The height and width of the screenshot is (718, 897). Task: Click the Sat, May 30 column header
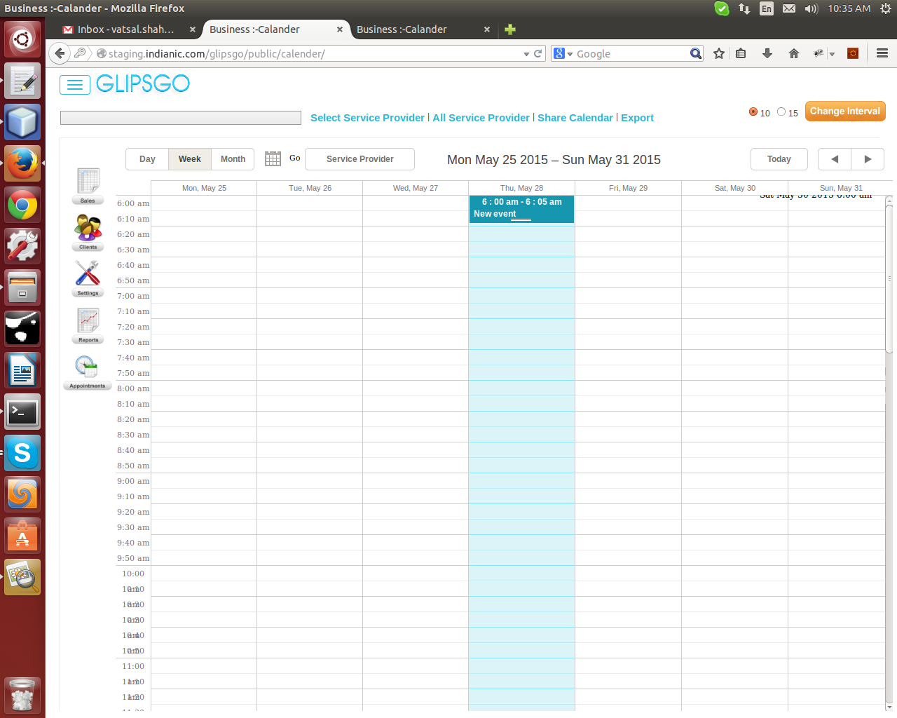pyautogui.click(x=734, y=188)
